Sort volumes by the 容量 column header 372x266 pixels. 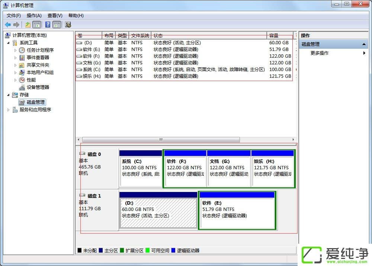(x=273, y=36)
